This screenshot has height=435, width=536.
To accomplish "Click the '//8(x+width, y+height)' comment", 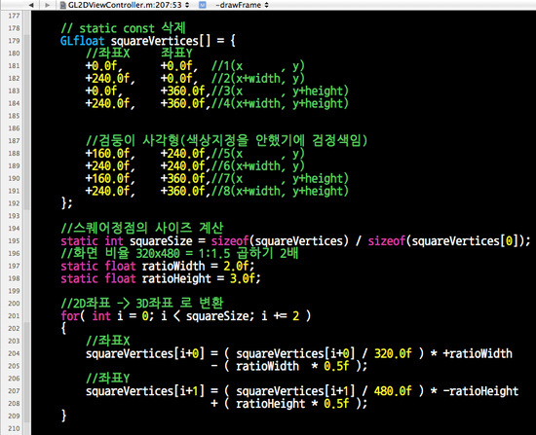I will [x=280, y=191].
